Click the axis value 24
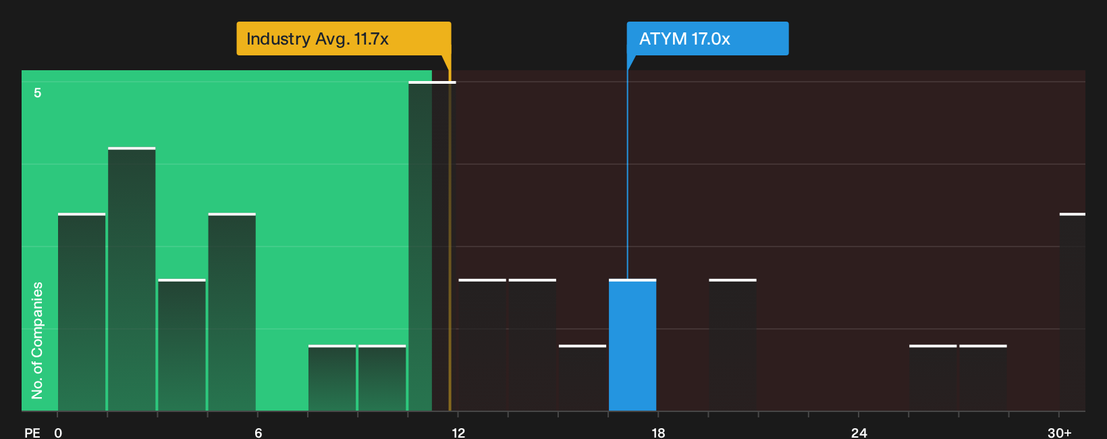Viewport: 1107px width, 439px height. click(x=859, y=433)
